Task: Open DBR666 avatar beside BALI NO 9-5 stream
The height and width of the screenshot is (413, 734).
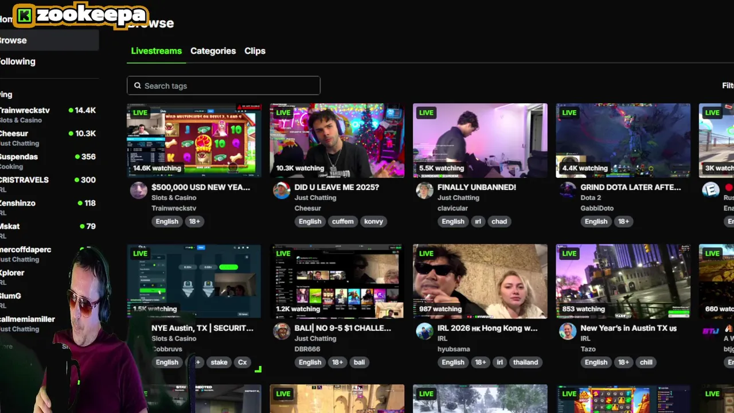Action: pos(282,331)
